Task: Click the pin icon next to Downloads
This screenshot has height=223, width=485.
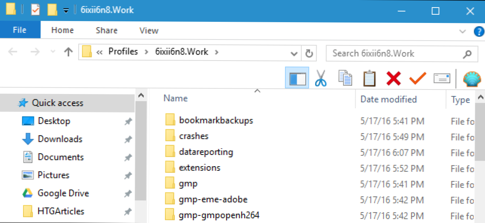Action: coord(128,140)
